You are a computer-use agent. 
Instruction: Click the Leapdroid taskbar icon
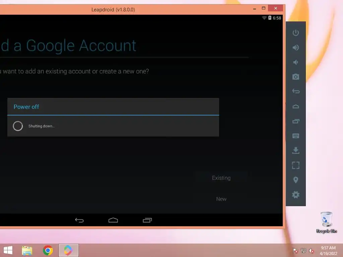pos(68,250)
